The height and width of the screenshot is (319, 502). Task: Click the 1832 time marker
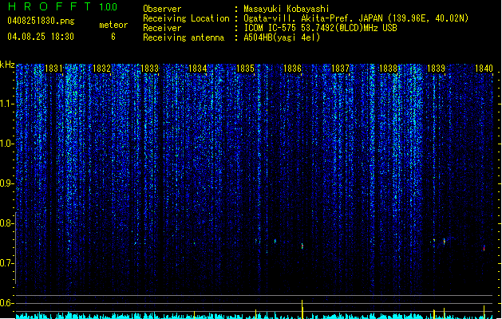pos(101,69)
